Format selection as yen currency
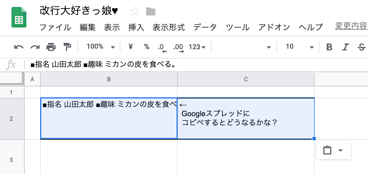Screen dimensions: 368x174 [131, 47]
